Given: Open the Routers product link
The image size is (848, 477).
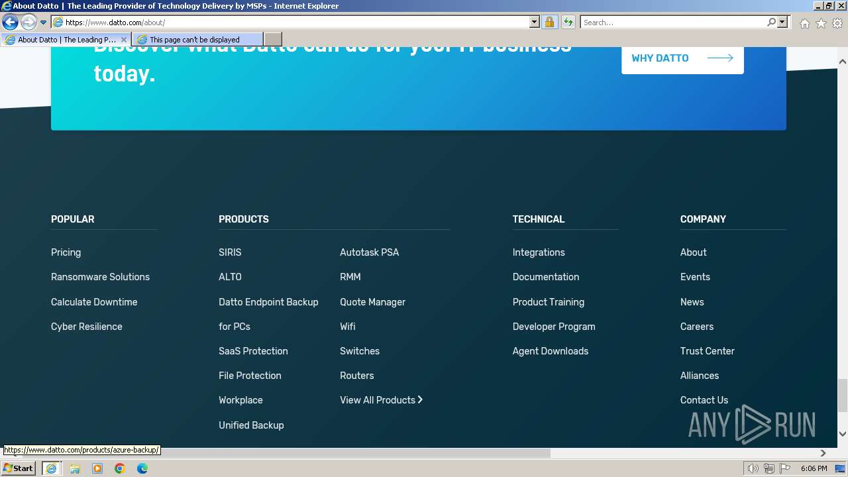Looking at the screenshot, I should pyautogui.click(x=357, y=376).
